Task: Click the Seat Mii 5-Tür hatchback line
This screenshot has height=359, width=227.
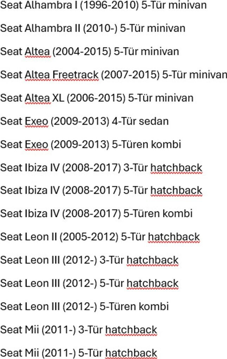Action: click(x=78, y=353)
